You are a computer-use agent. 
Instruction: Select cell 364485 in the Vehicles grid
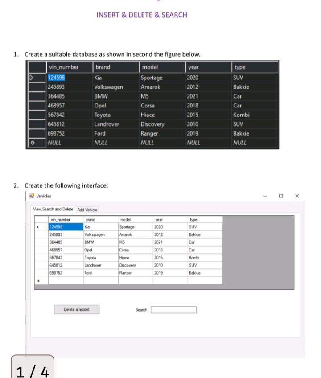click(x=66, y=242)
